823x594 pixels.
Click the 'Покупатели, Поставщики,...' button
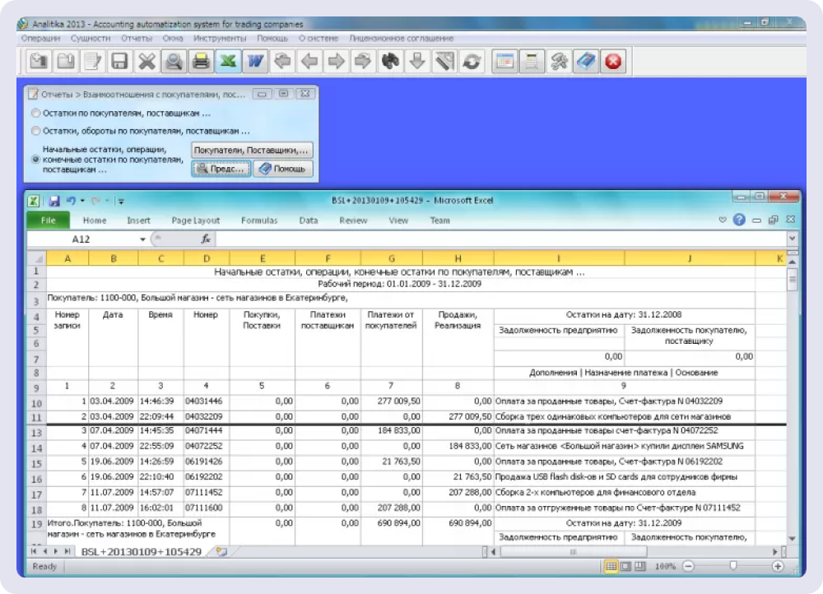251,151
